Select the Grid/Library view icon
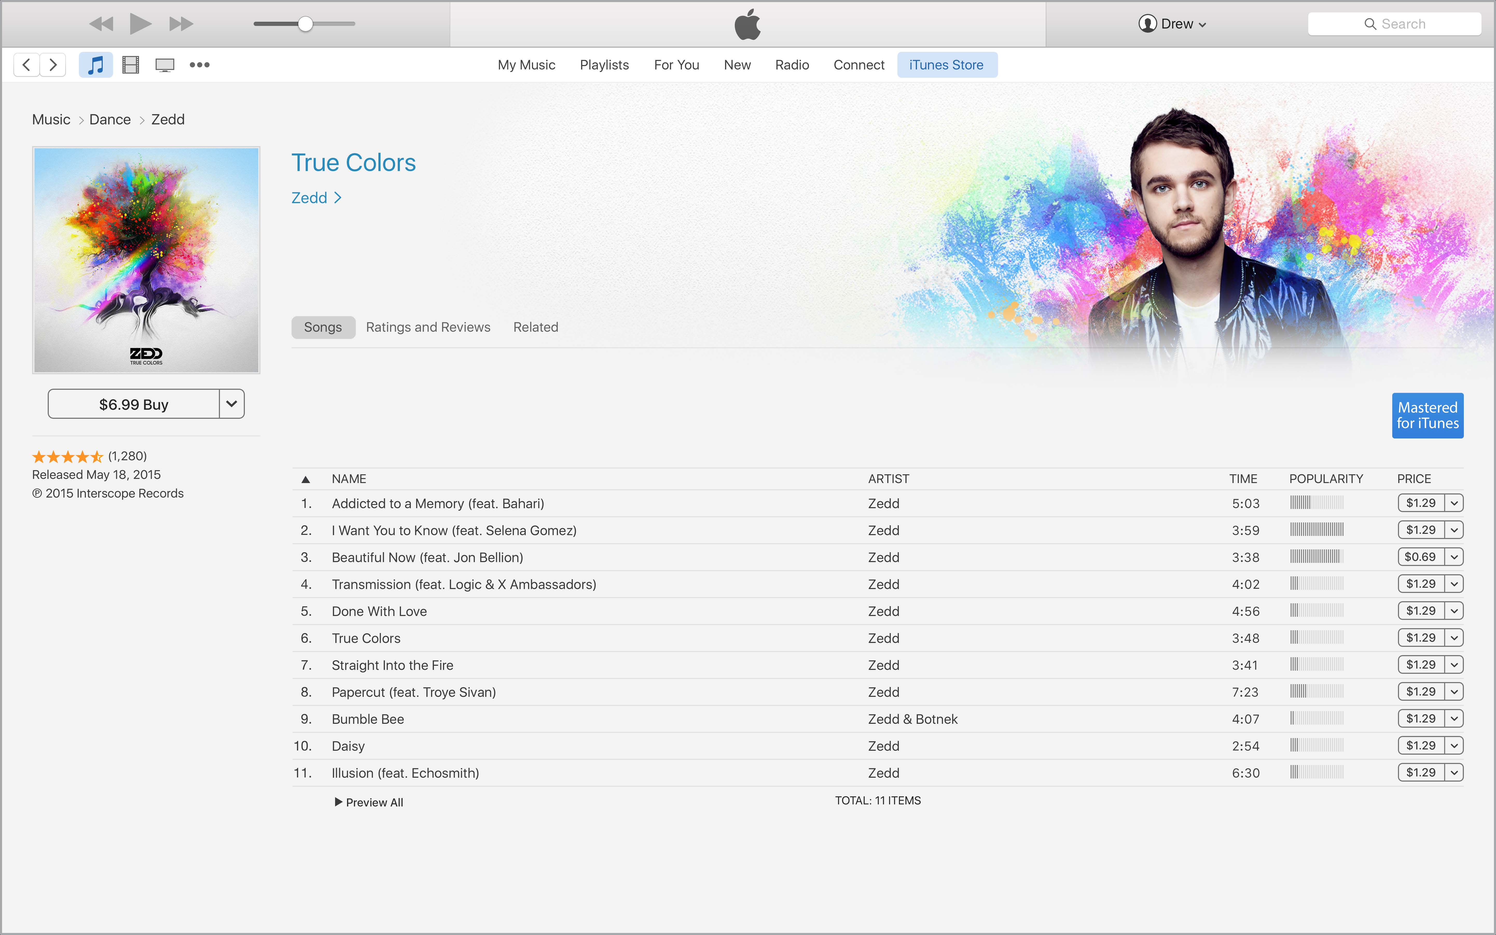 [x=129, y=65]
